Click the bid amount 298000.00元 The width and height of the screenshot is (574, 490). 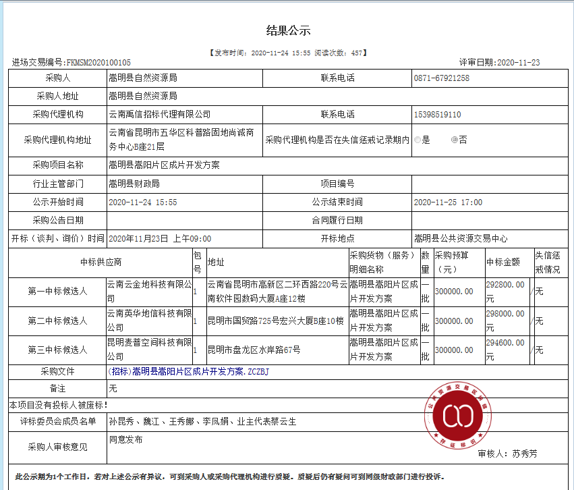(x=507, y=321)
